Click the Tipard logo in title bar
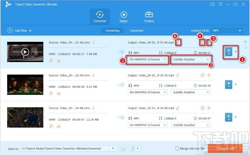250x155 pixels. [x=8, y=4]
